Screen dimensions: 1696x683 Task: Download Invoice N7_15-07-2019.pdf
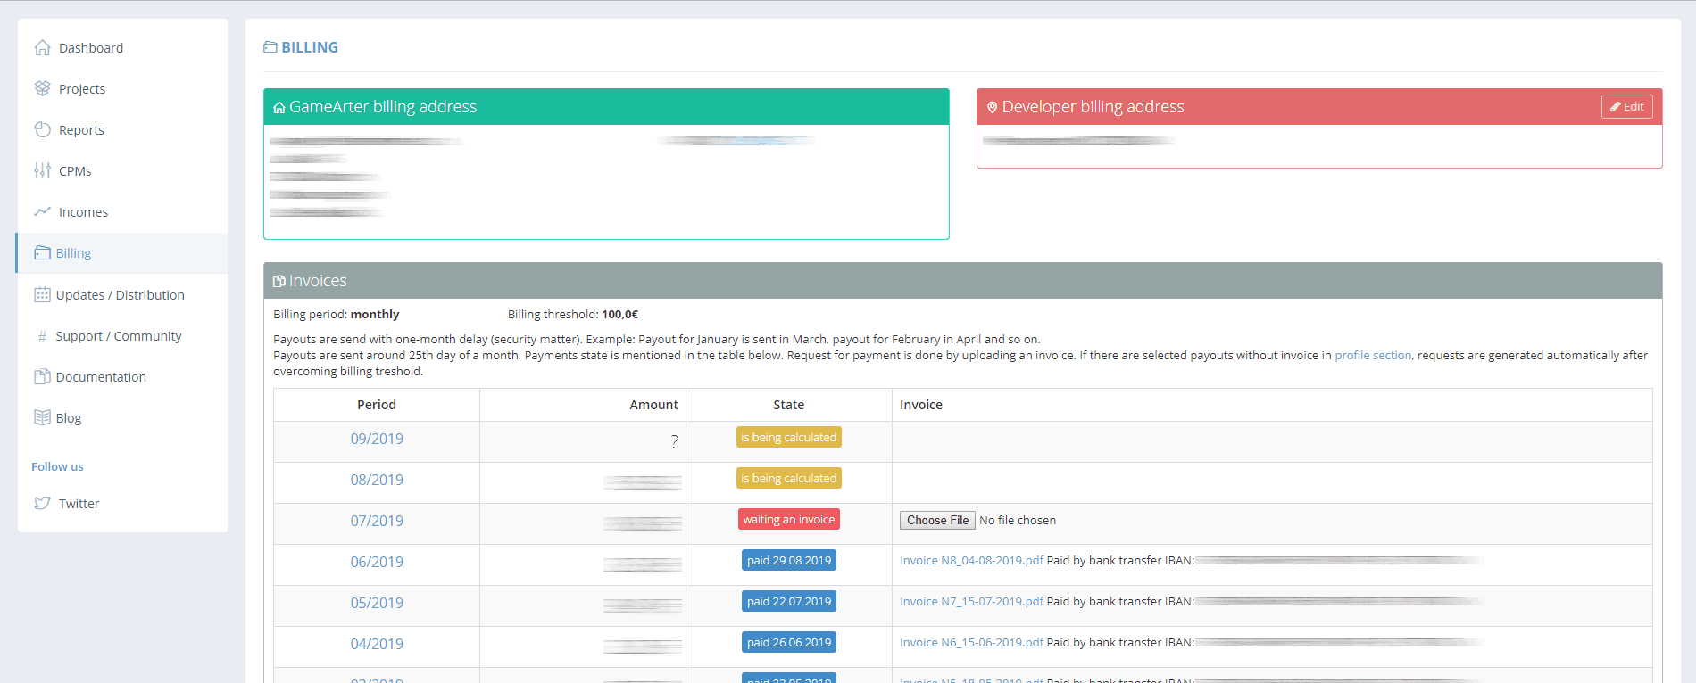[971, 601]
